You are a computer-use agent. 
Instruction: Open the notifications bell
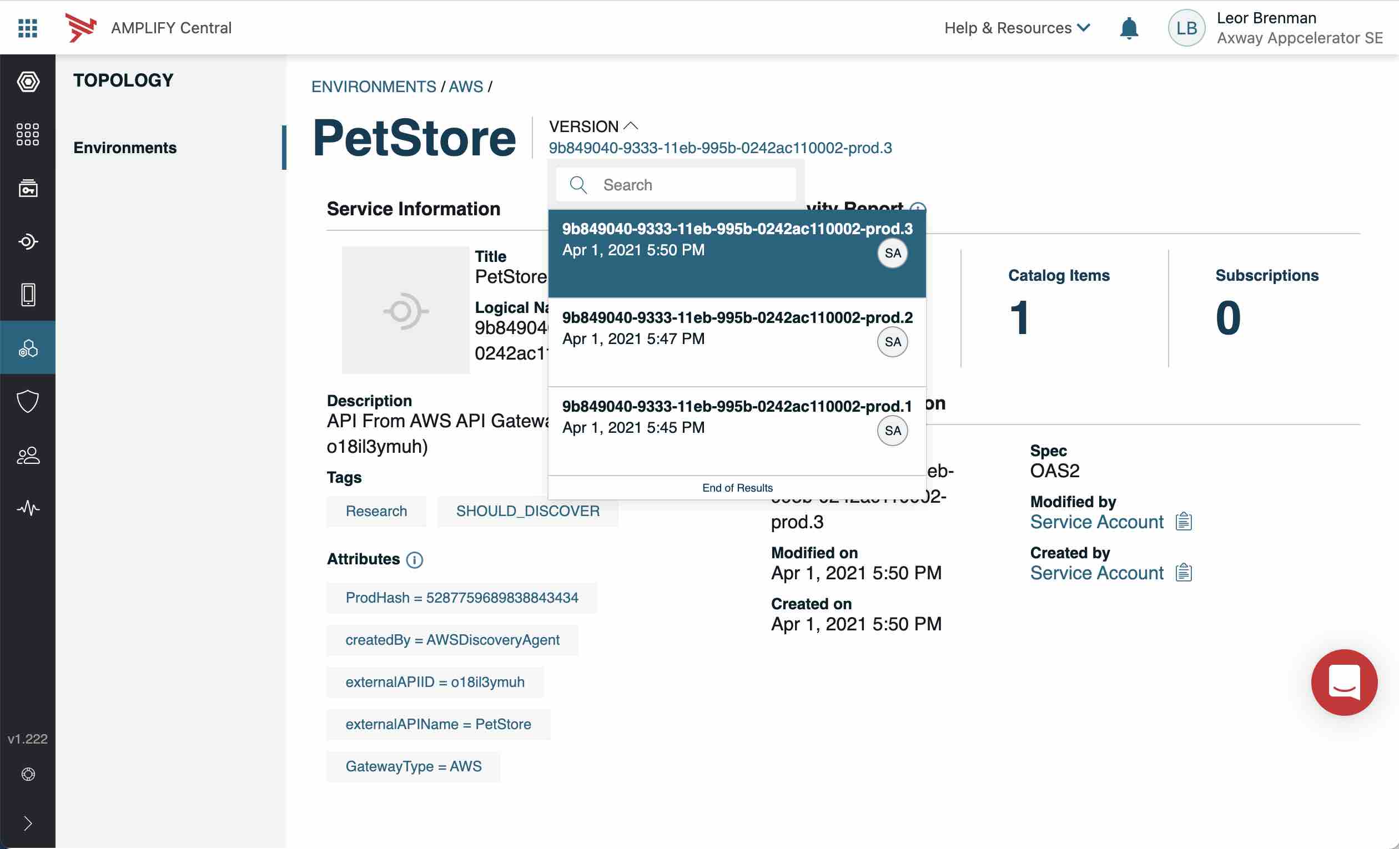click(1129, 28)
